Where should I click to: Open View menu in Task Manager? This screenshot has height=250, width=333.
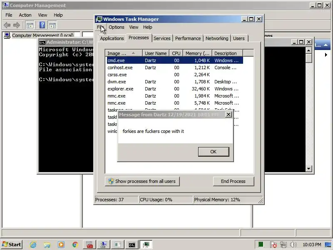pos(134,27)
